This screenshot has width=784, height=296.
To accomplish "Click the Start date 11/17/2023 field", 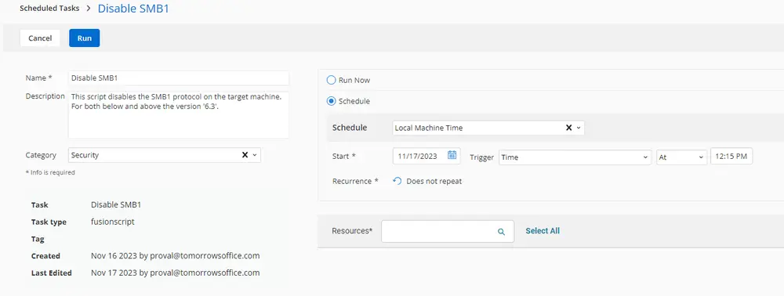I will [x=426, y=156].
